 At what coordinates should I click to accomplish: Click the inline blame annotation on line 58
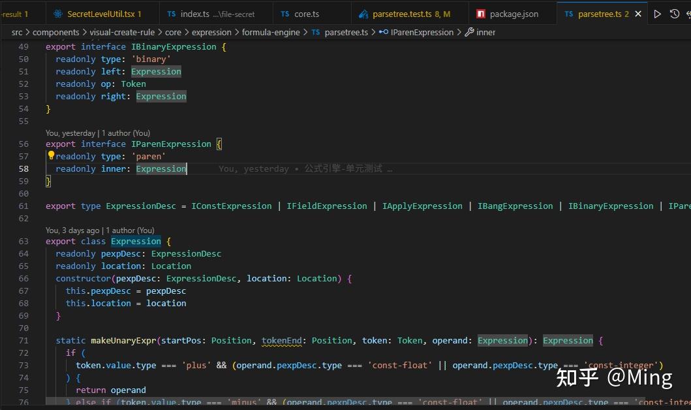(305, 168)
